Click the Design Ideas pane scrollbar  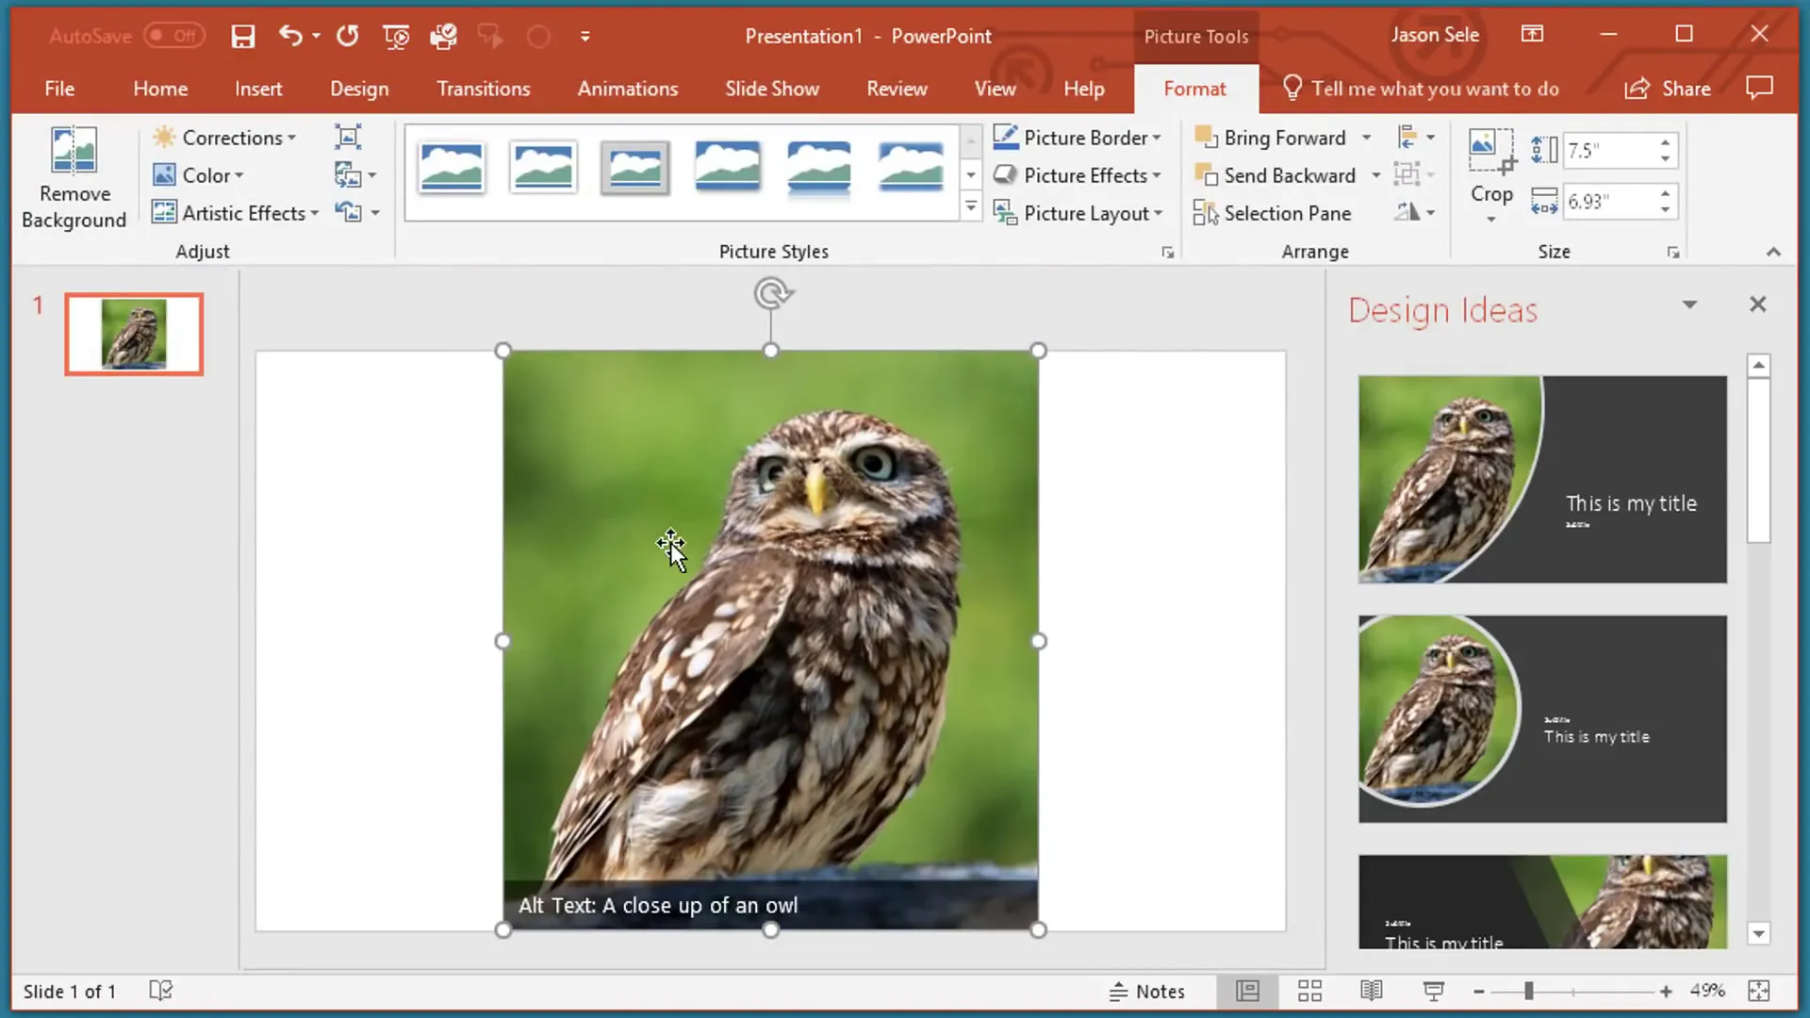[1758, 460]
